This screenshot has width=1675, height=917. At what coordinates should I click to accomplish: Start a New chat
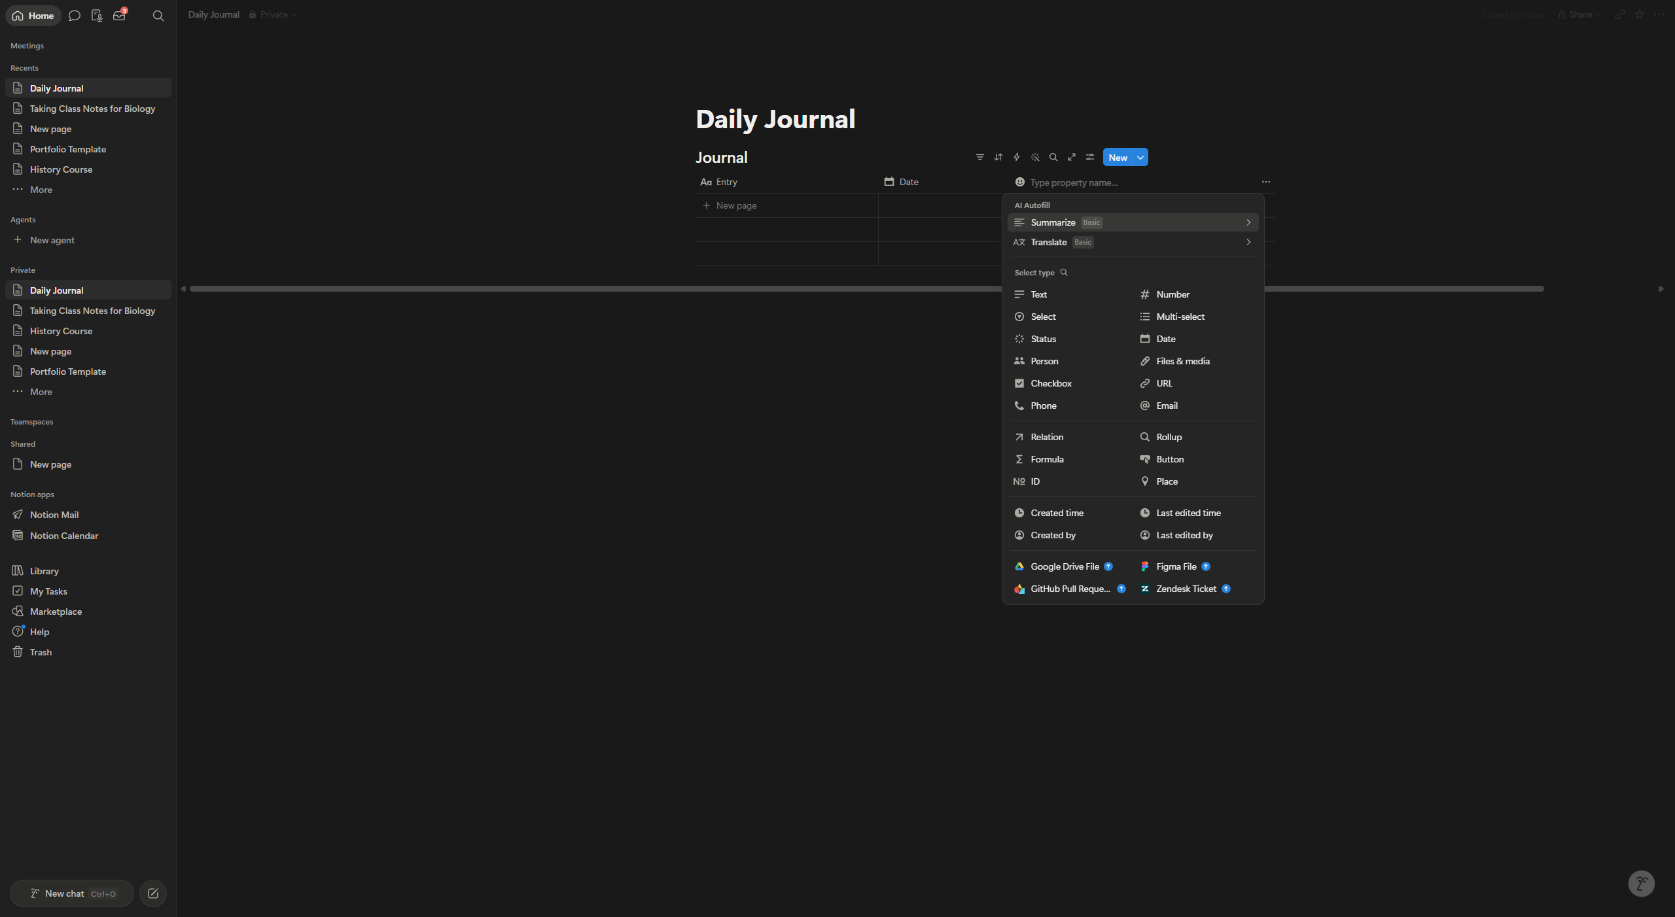pyautogui.click(x=72, y=893)
